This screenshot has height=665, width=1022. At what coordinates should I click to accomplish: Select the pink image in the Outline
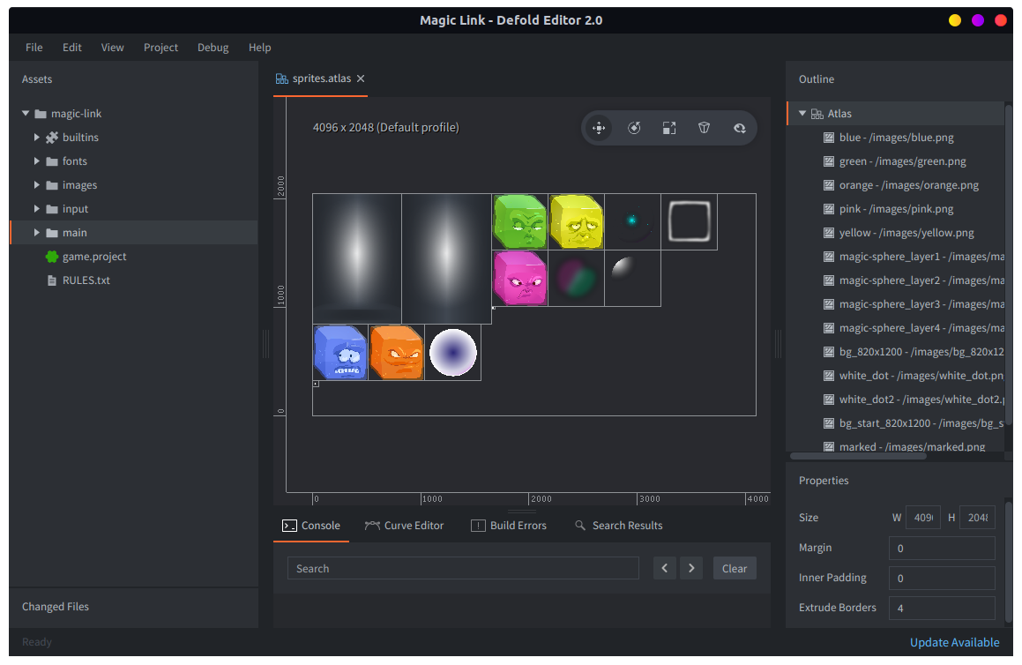[x=896, y=209]
